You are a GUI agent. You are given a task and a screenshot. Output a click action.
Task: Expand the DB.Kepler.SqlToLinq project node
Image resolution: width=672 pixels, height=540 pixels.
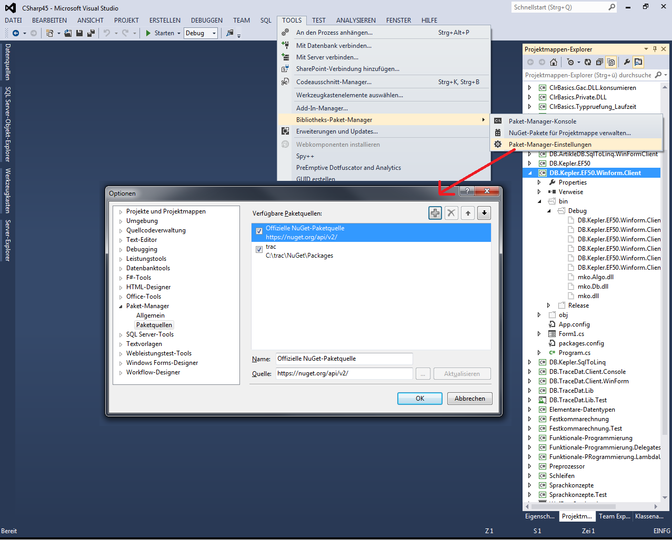pyautogui.click(x=529, y=362)
